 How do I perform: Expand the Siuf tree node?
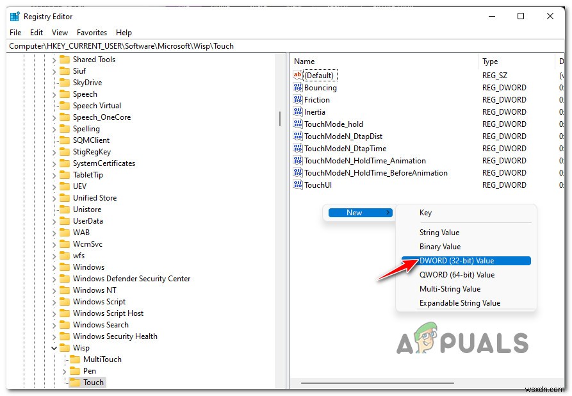coord(54,71)
